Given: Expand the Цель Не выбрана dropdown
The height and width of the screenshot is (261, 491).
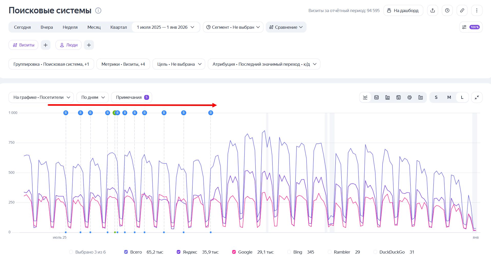Looking at the screenshot, I should (x=179, y=64).
